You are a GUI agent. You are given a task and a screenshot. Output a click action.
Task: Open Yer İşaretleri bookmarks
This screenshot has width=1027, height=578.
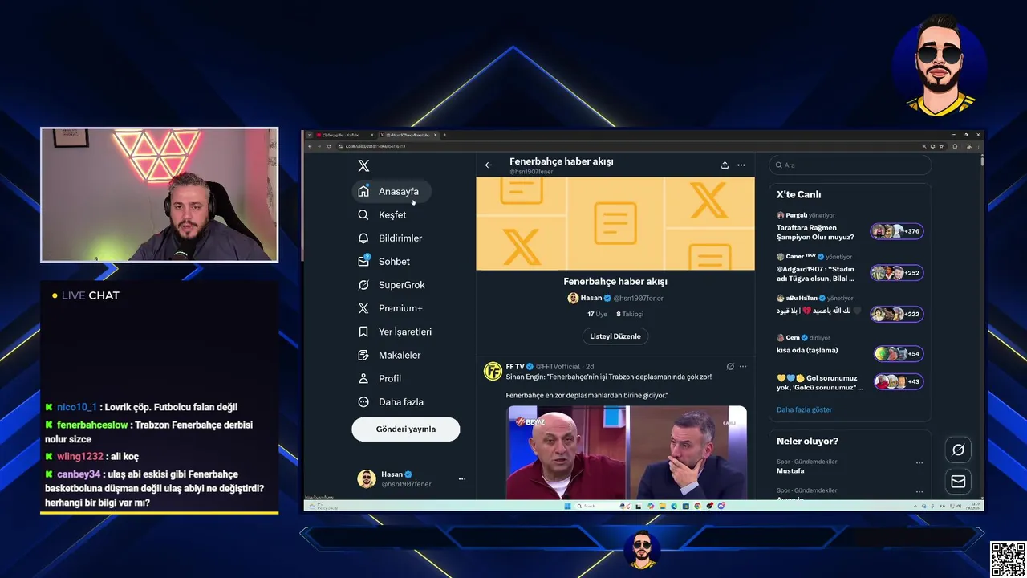tap(395, 332)
